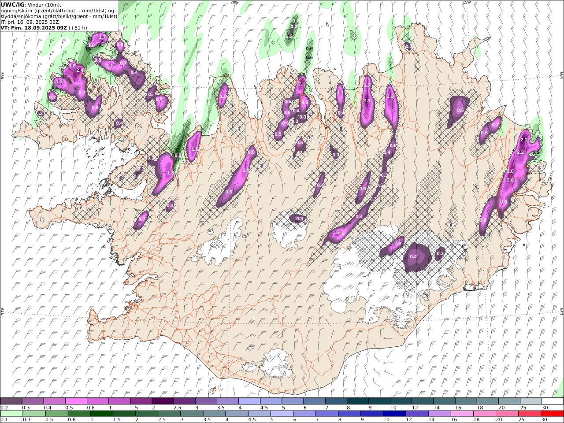Select the navy blue swatch between 10 and 12
564x423 pixels.
(394, 413)
